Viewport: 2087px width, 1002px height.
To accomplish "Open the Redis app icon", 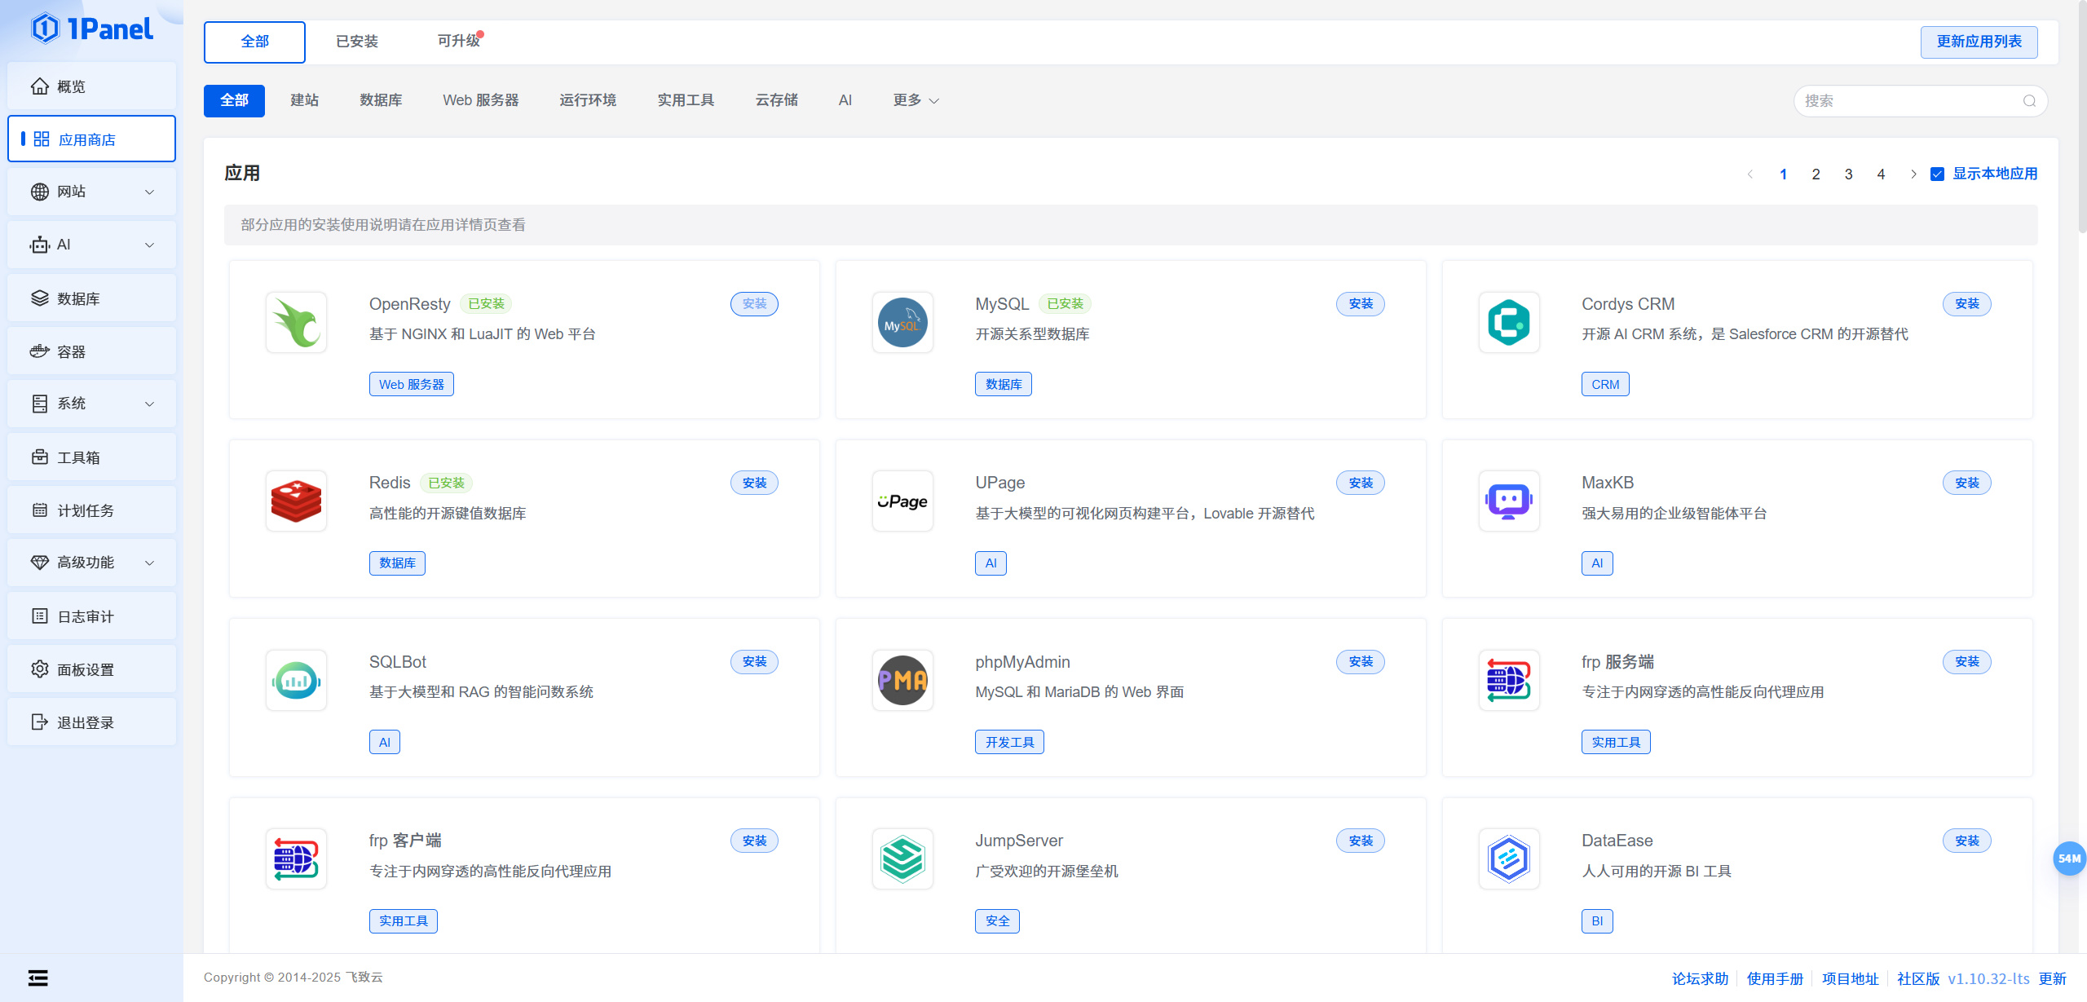I will click(x=296, y=501).
